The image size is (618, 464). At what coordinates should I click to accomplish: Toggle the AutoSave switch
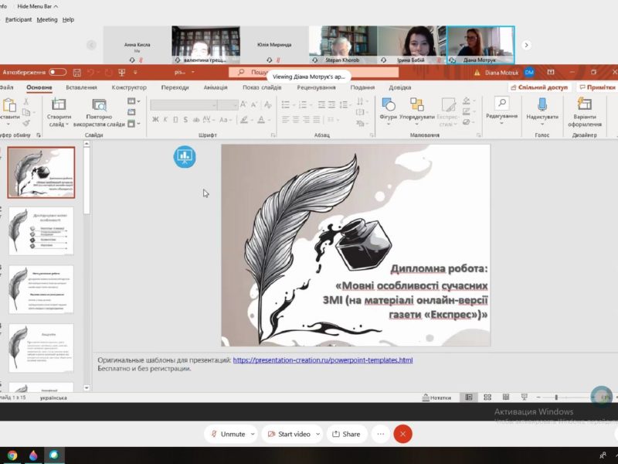(x=58, y=72)
